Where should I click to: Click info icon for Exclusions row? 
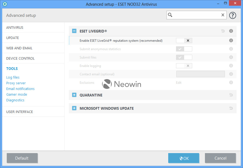point(231,82)
